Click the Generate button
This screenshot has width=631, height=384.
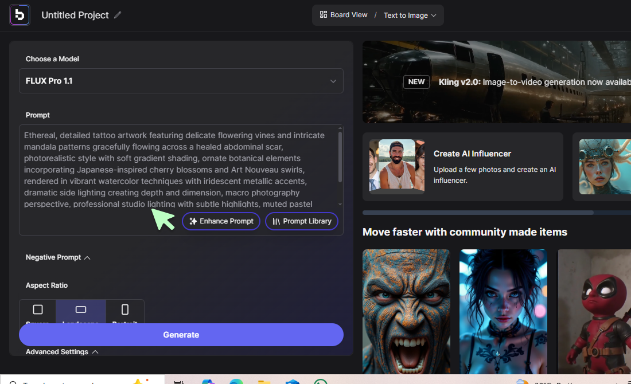181,335
